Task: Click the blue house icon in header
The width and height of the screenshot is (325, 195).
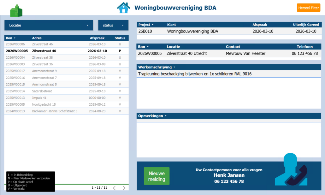Action: [x=123, y=8]
